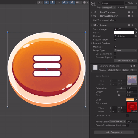Click the Set Native Size button

[x=125, y=60]
